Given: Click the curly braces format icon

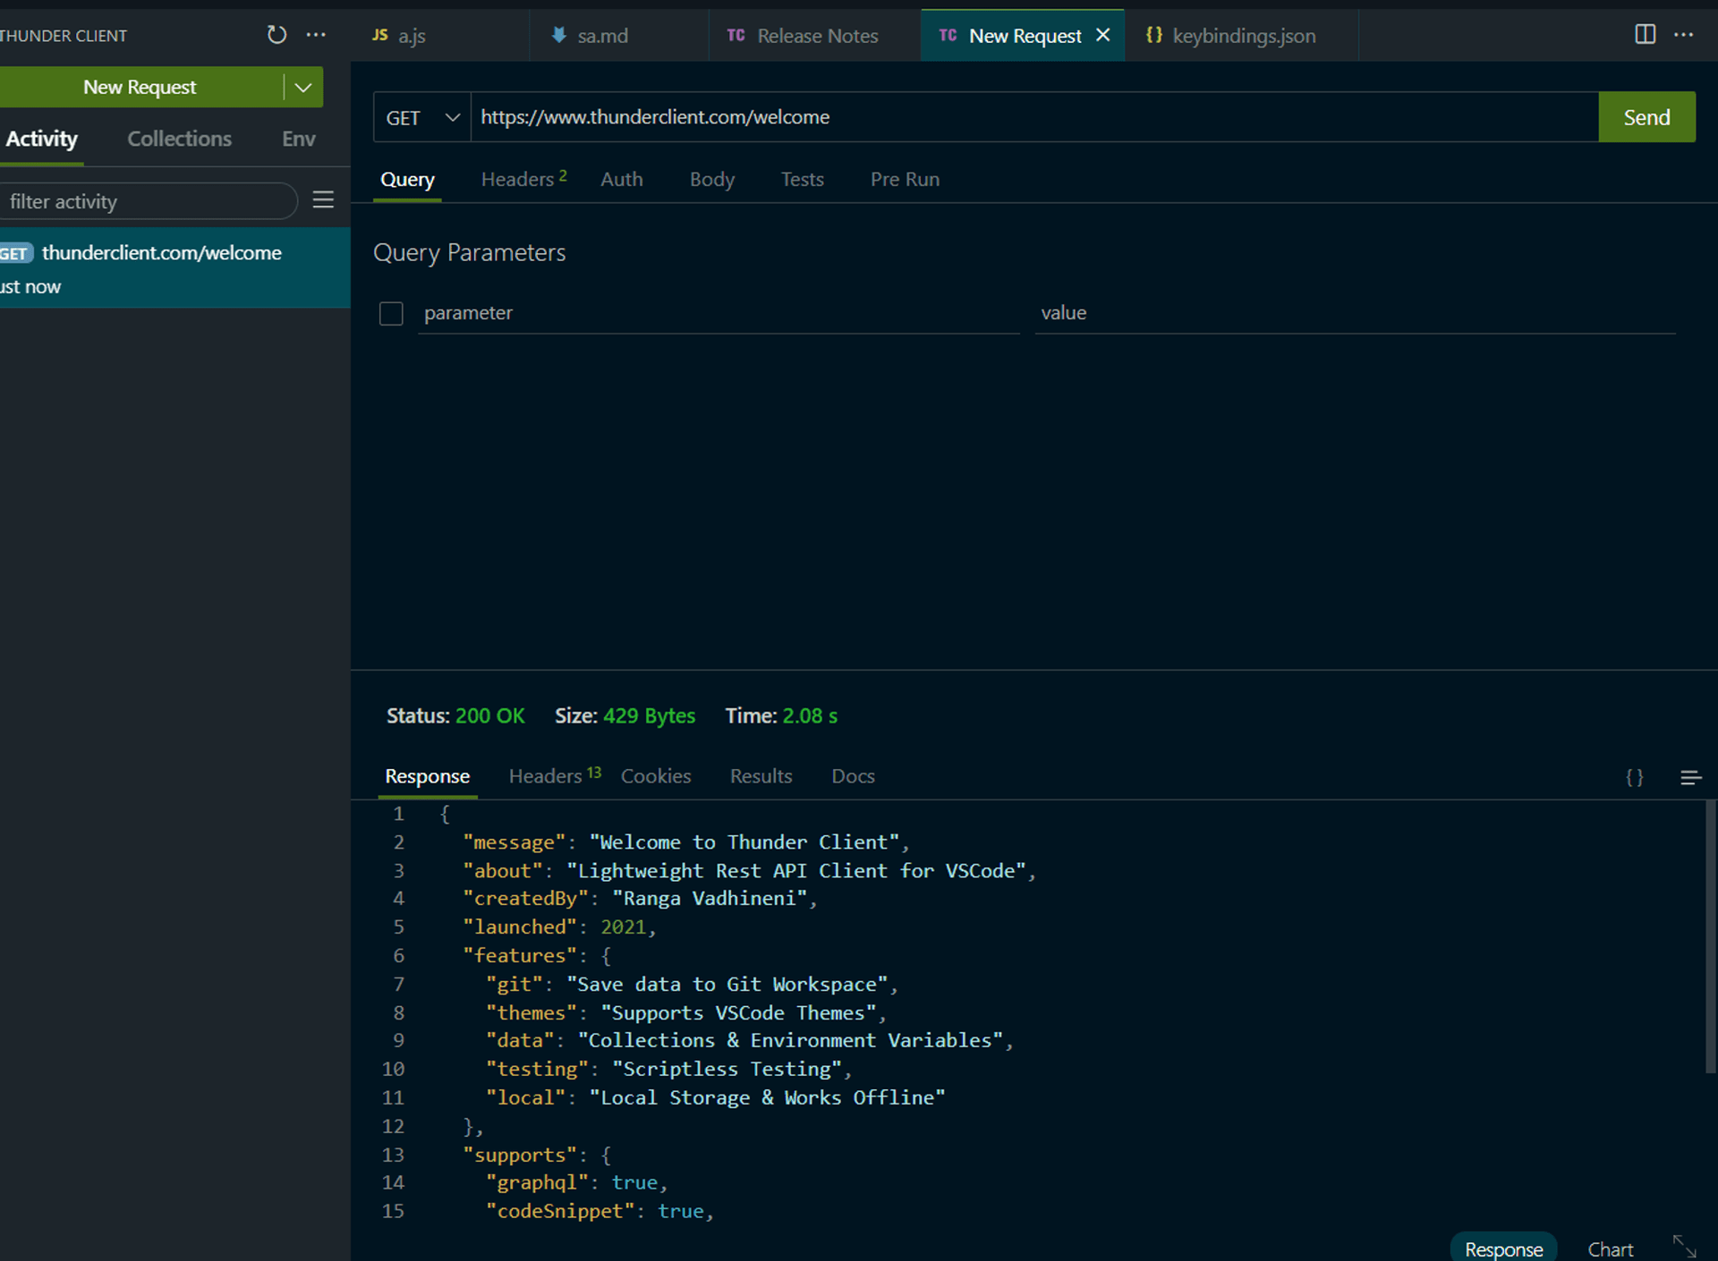Looking at the screenshot, I should coord(1634,777).
